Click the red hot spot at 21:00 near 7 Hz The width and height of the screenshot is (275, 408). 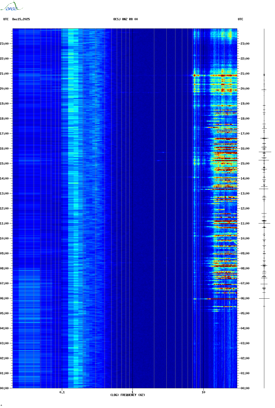coord(194,75)
